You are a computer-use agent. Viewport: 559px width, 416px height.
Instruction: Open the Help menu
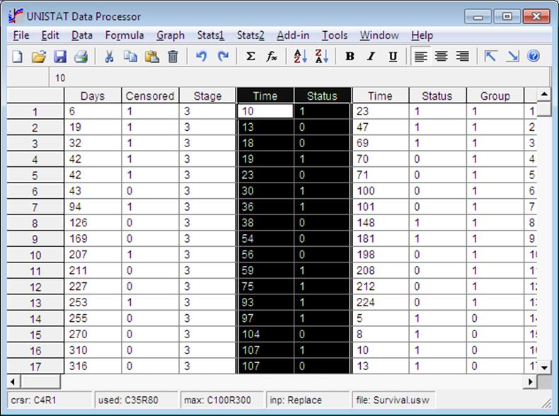coord(422,35)
